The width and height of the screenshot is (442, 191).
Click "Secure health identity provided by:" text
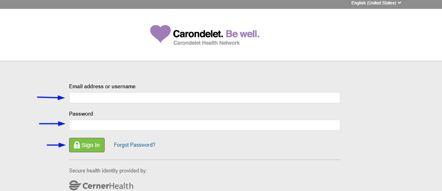(108, 171)
